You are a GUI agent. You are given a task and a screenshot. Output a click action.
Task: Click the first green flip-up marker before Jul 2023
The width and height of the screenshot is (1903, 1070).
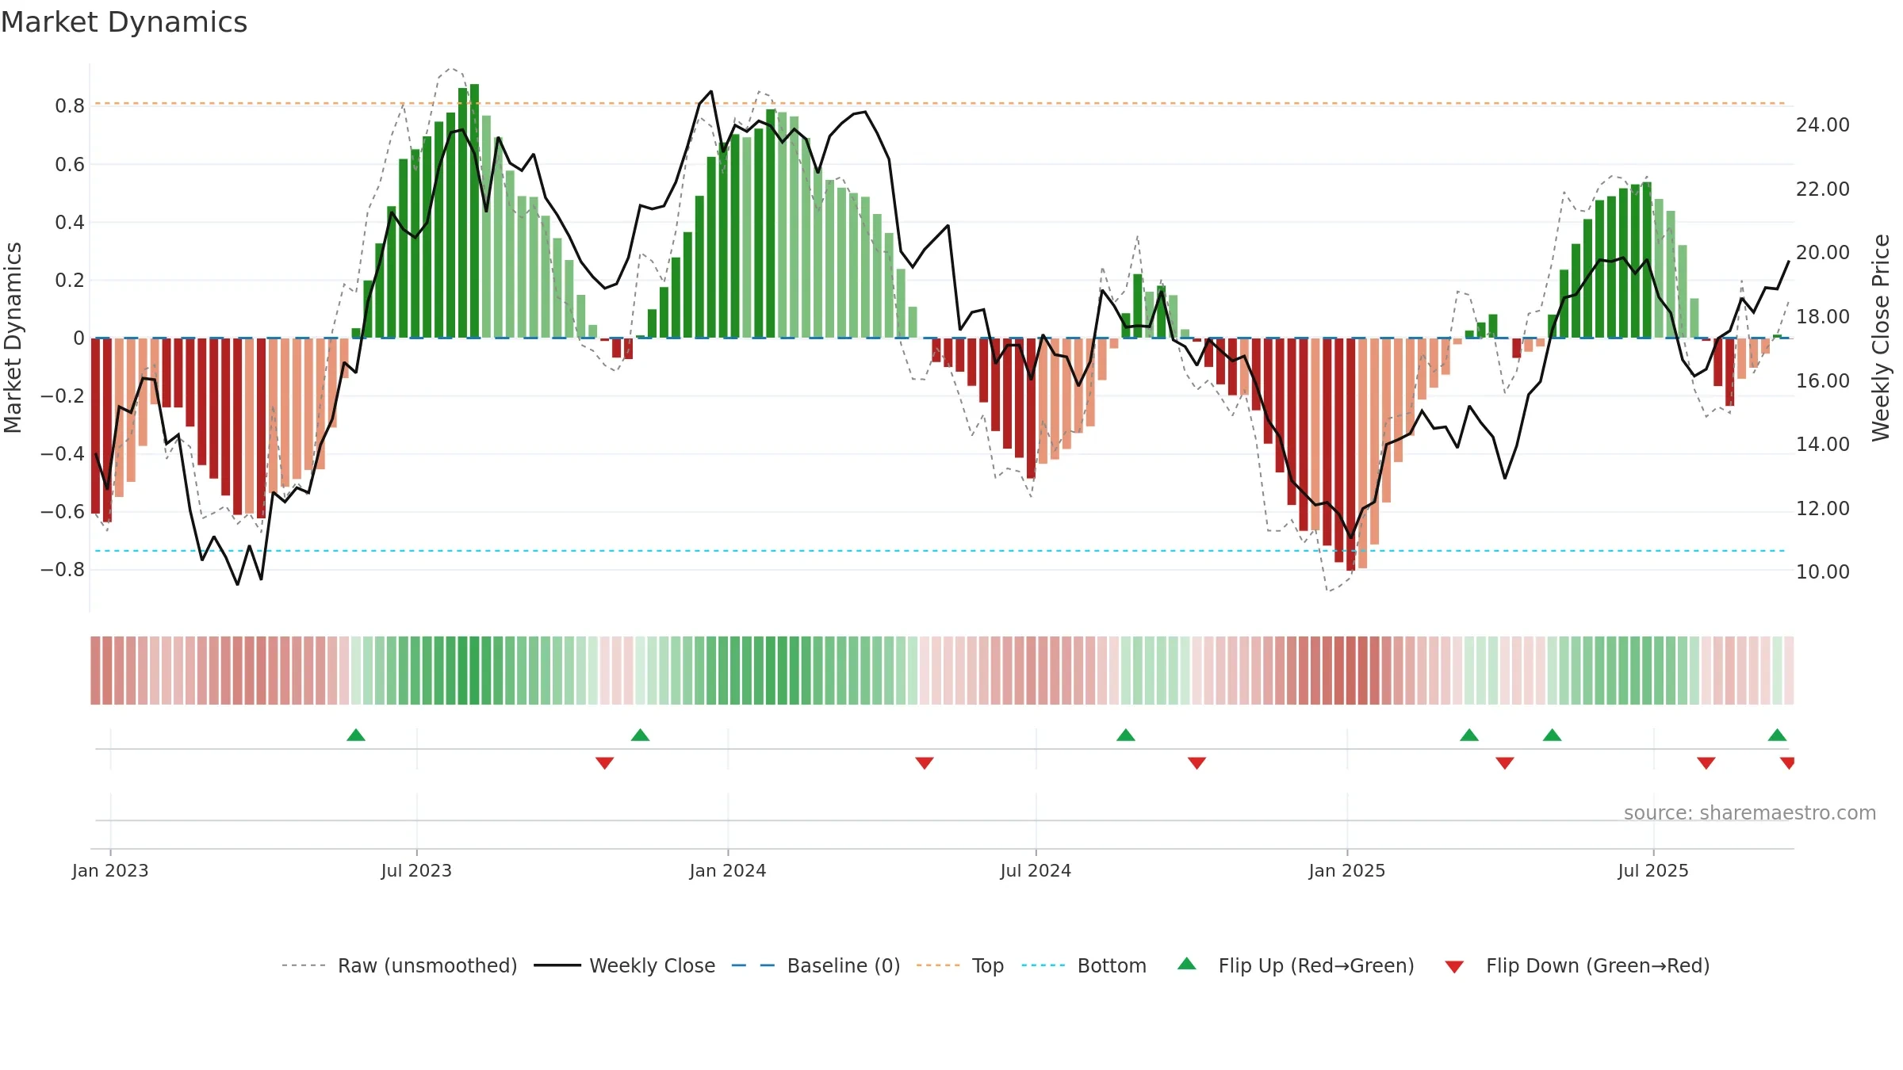pos(356,735)
